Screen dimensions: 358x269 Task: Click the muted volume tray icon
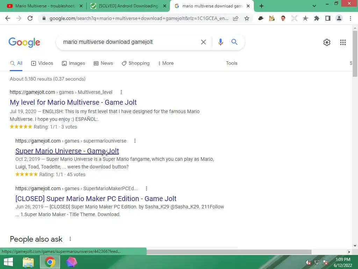point(308,262)
